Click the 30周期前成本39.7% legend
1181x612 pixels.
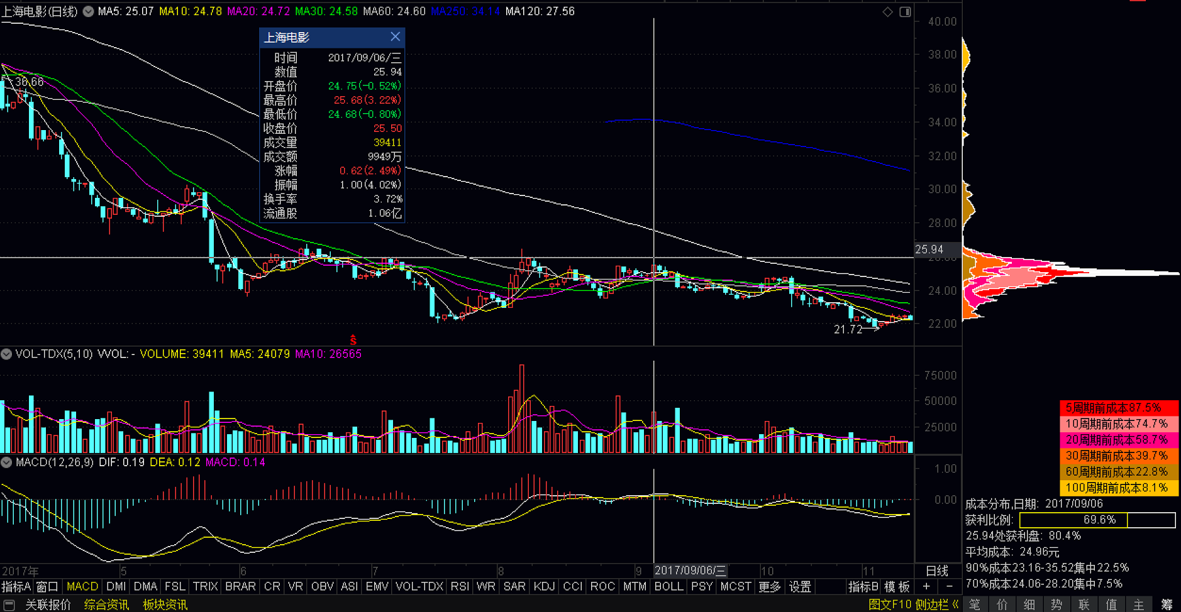[x=1119, y=456]
